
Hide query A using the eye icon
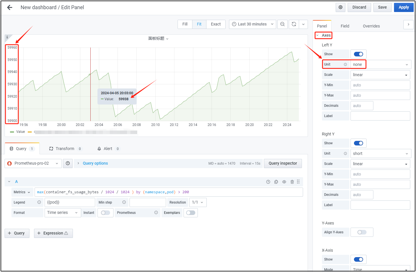click(284, 182)
